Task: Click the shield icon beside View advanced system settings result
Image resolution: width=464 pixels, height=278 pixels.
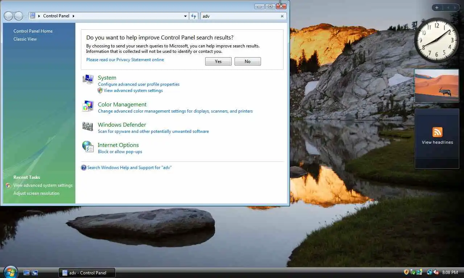Action: (100, 90)
